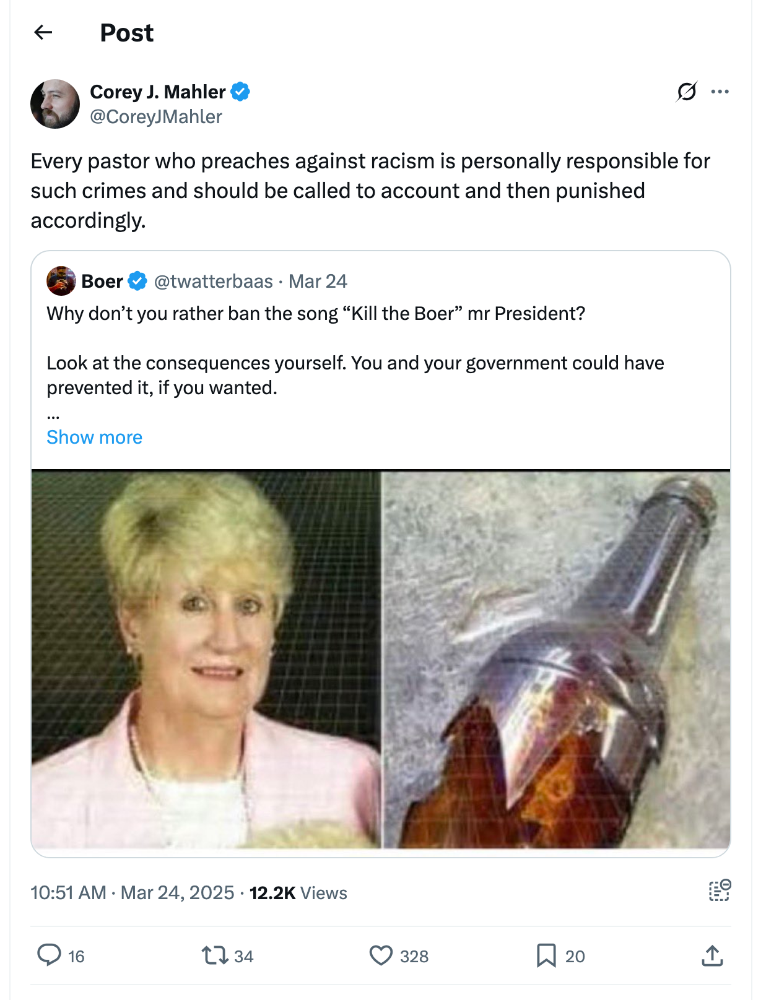The image size is (766, 1000).
Task: Bookmark this post
Action: [546, 955]
